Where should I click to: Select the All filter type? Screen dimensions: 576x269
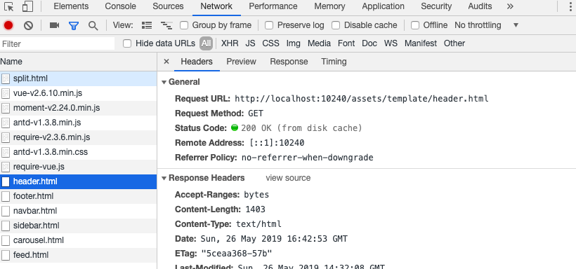pyautogui.click(x=206, y=43)
